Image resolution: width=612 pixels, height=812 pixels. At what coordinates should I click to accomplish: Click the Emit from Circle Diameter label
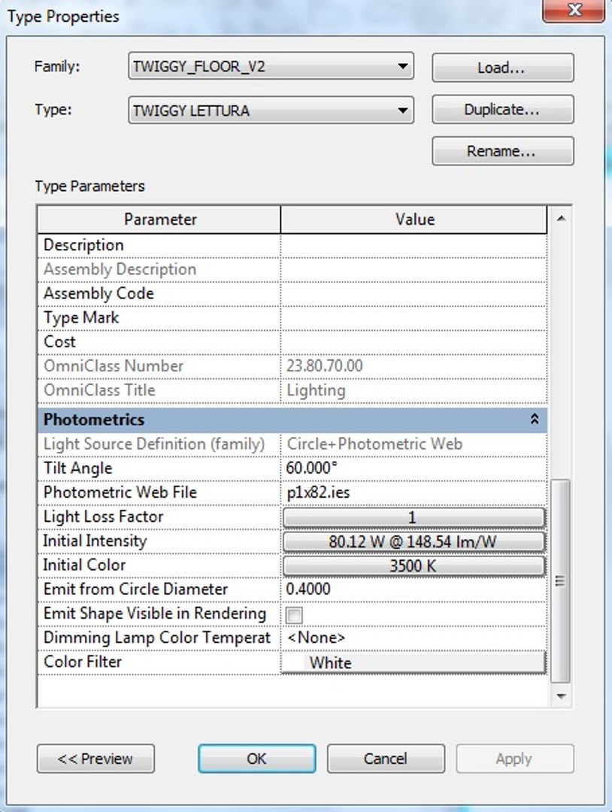pos(135,589)
